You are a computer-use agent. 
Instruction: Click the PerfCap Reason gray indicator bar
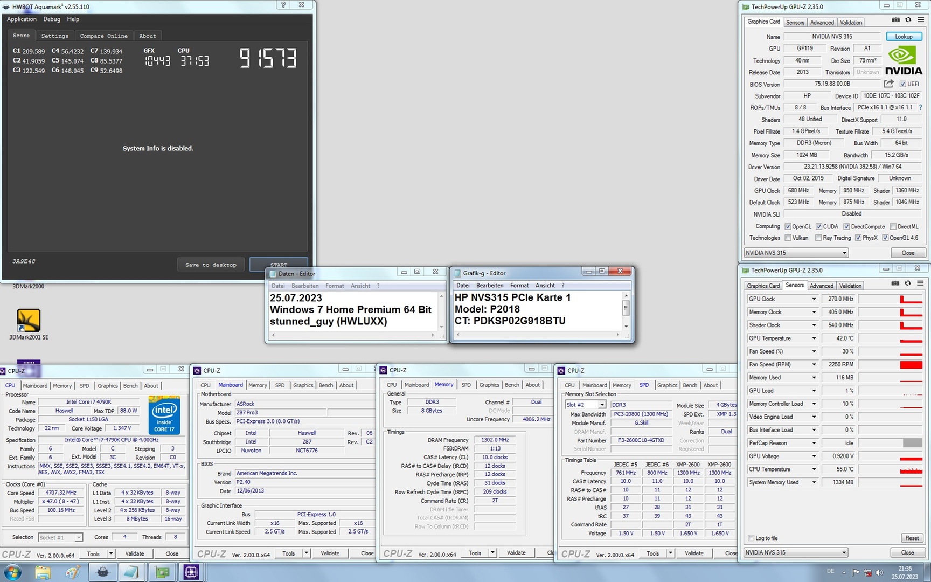click(x=913, y=443)
